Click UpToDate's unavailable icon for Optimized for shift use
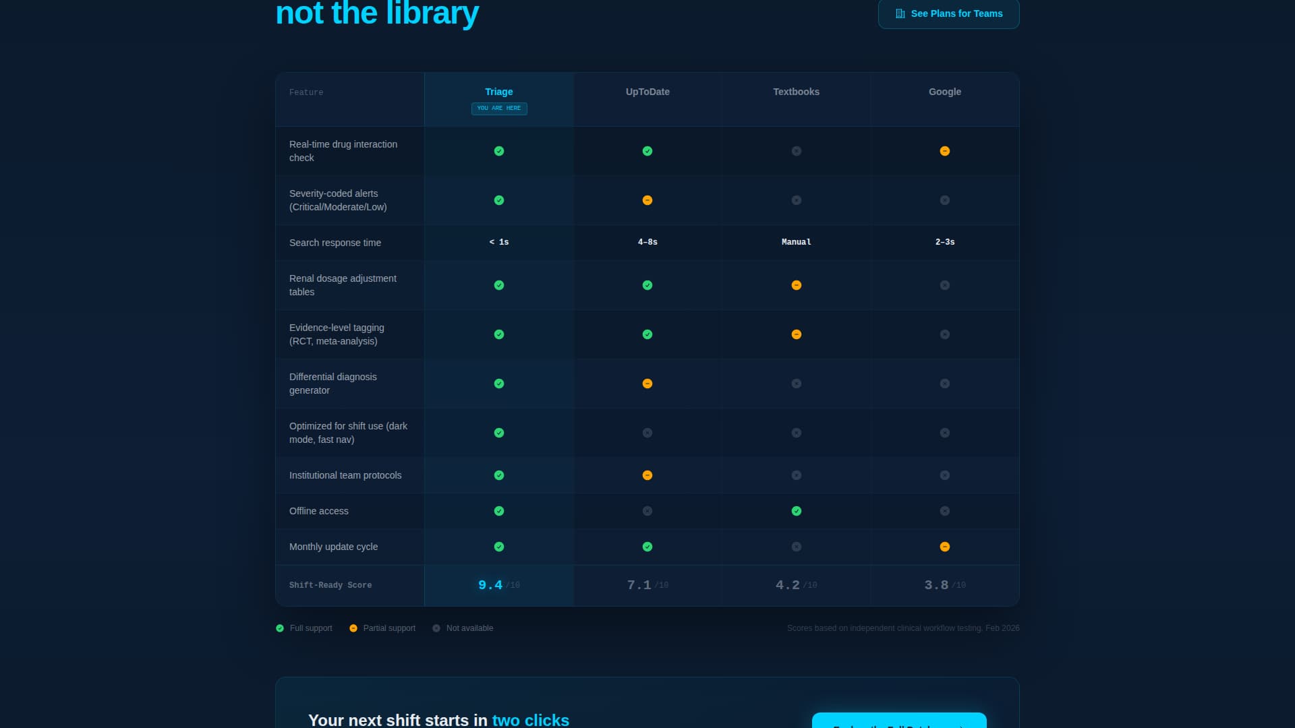Image resolution: width=1295 pixels, height=728 pixels. click(647, 433)
